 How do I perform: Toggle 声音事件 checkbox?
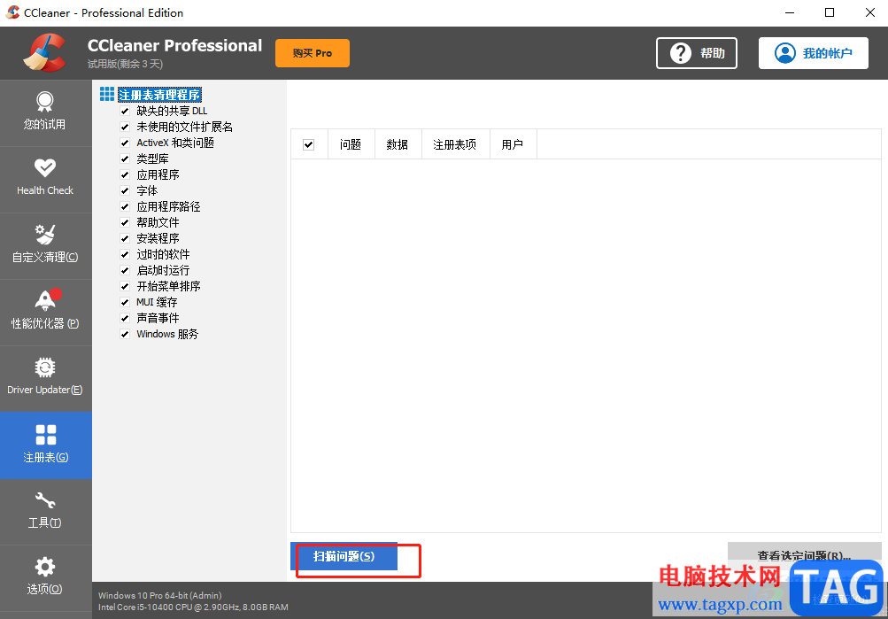click(x=125, y=318)
